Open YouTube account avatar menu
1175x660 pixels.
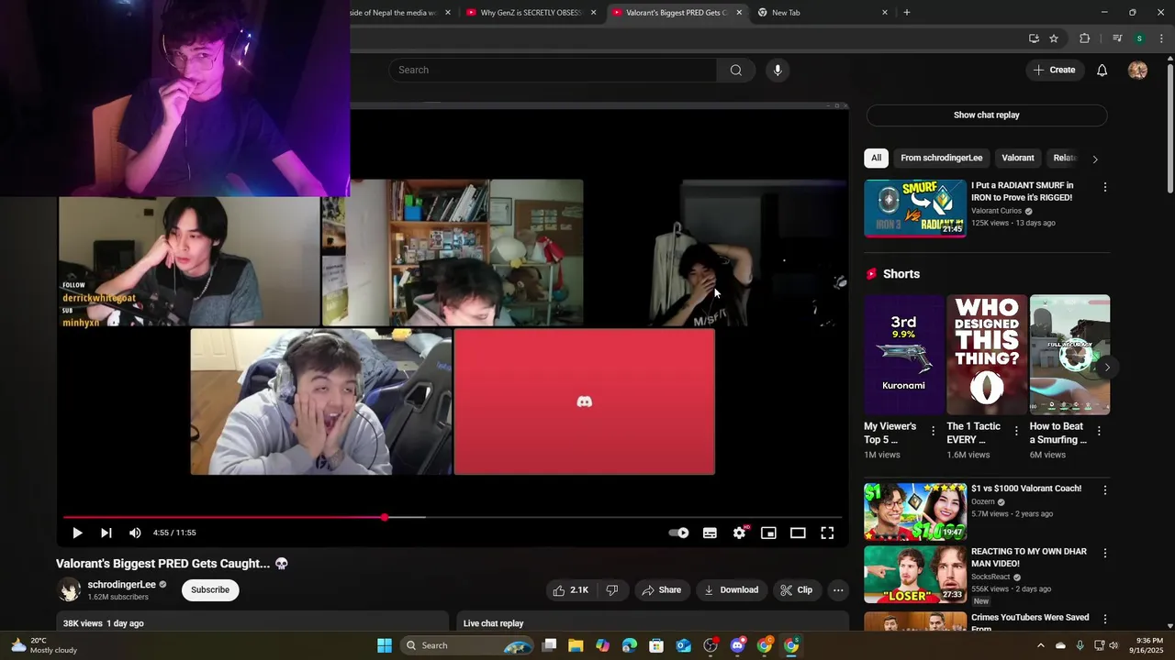click(1137, 70)
